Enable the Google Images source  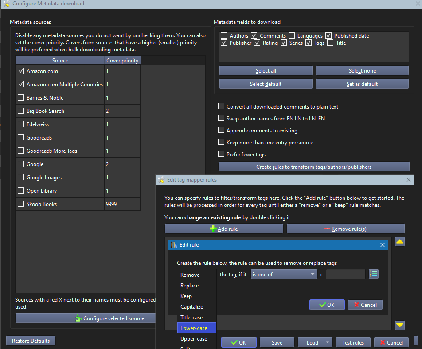21,177
